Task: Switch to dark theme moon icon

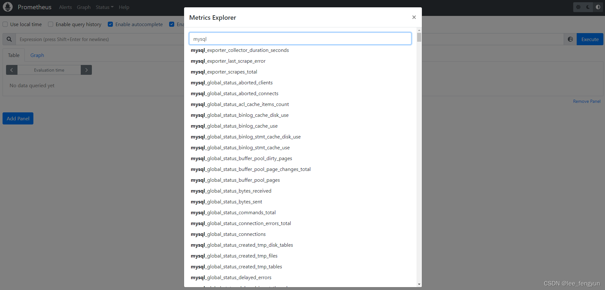Action: (588, 7)
